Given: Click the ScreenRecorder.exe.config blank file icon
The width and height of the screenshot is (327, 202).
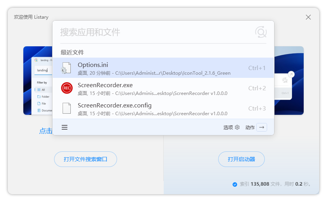Looking at the screenshot, I should [x=67, y=108].
